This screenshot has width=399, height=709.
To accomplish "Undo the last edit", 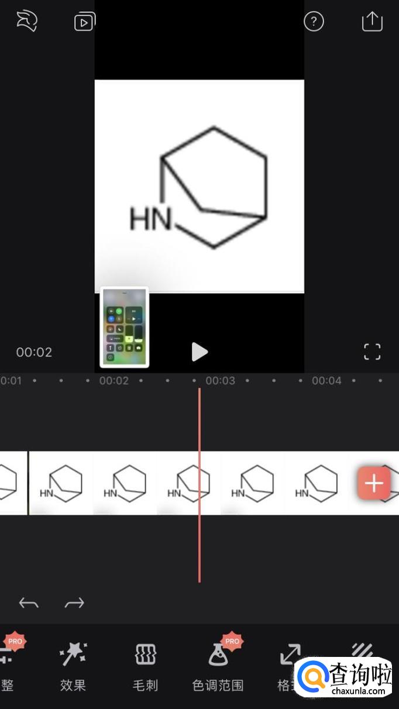I will pos(29,603).
